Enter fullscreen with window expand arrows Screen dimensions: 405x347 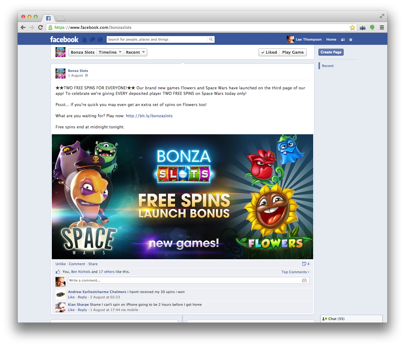click(382, 16)
